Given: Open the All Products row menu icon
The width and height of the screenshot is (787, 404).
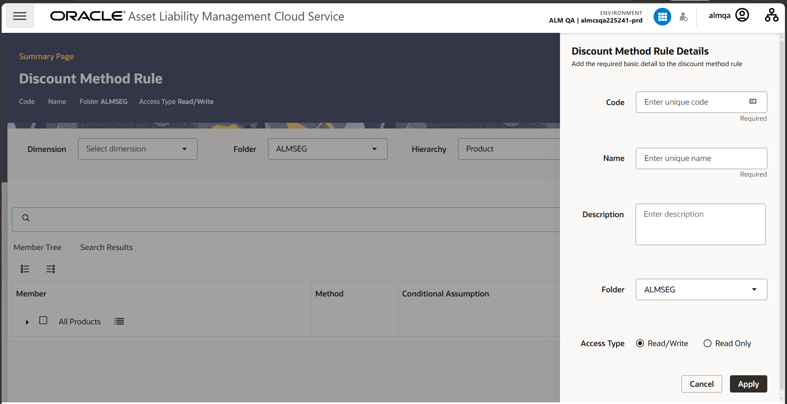Looking at the screenshot, I should coord(119,321).
